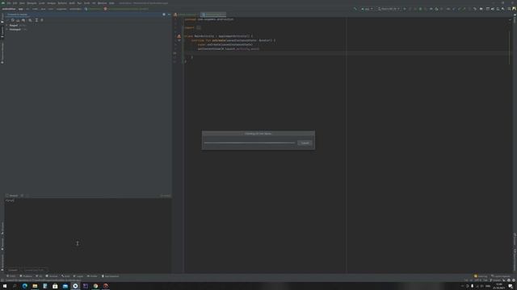Open Microsoft Edge from the taskbar
This screenshot has height=290, width=517.
point(25,286)
